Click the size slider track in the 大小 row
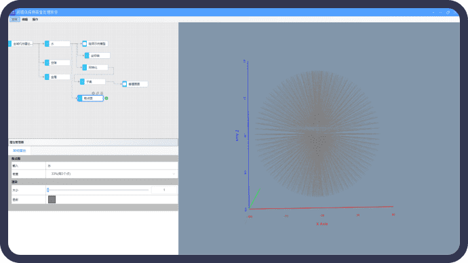Screen dimensions: 468x263 (x=98, y=190)
